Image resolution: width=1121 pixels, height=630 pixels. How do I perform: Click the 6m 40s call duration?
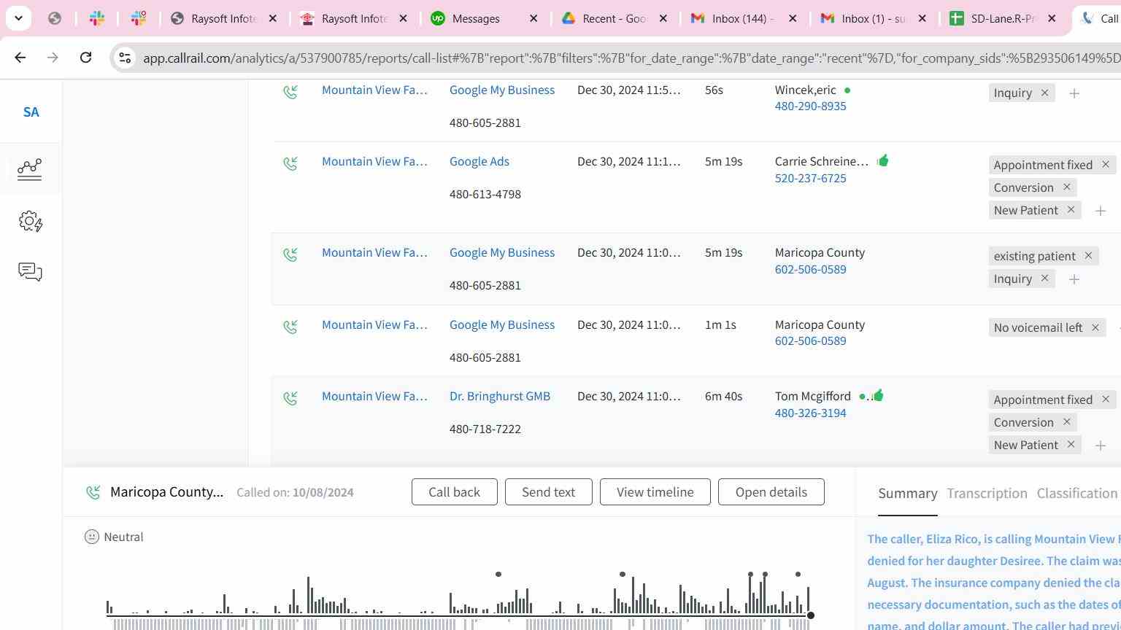point(723,397)
